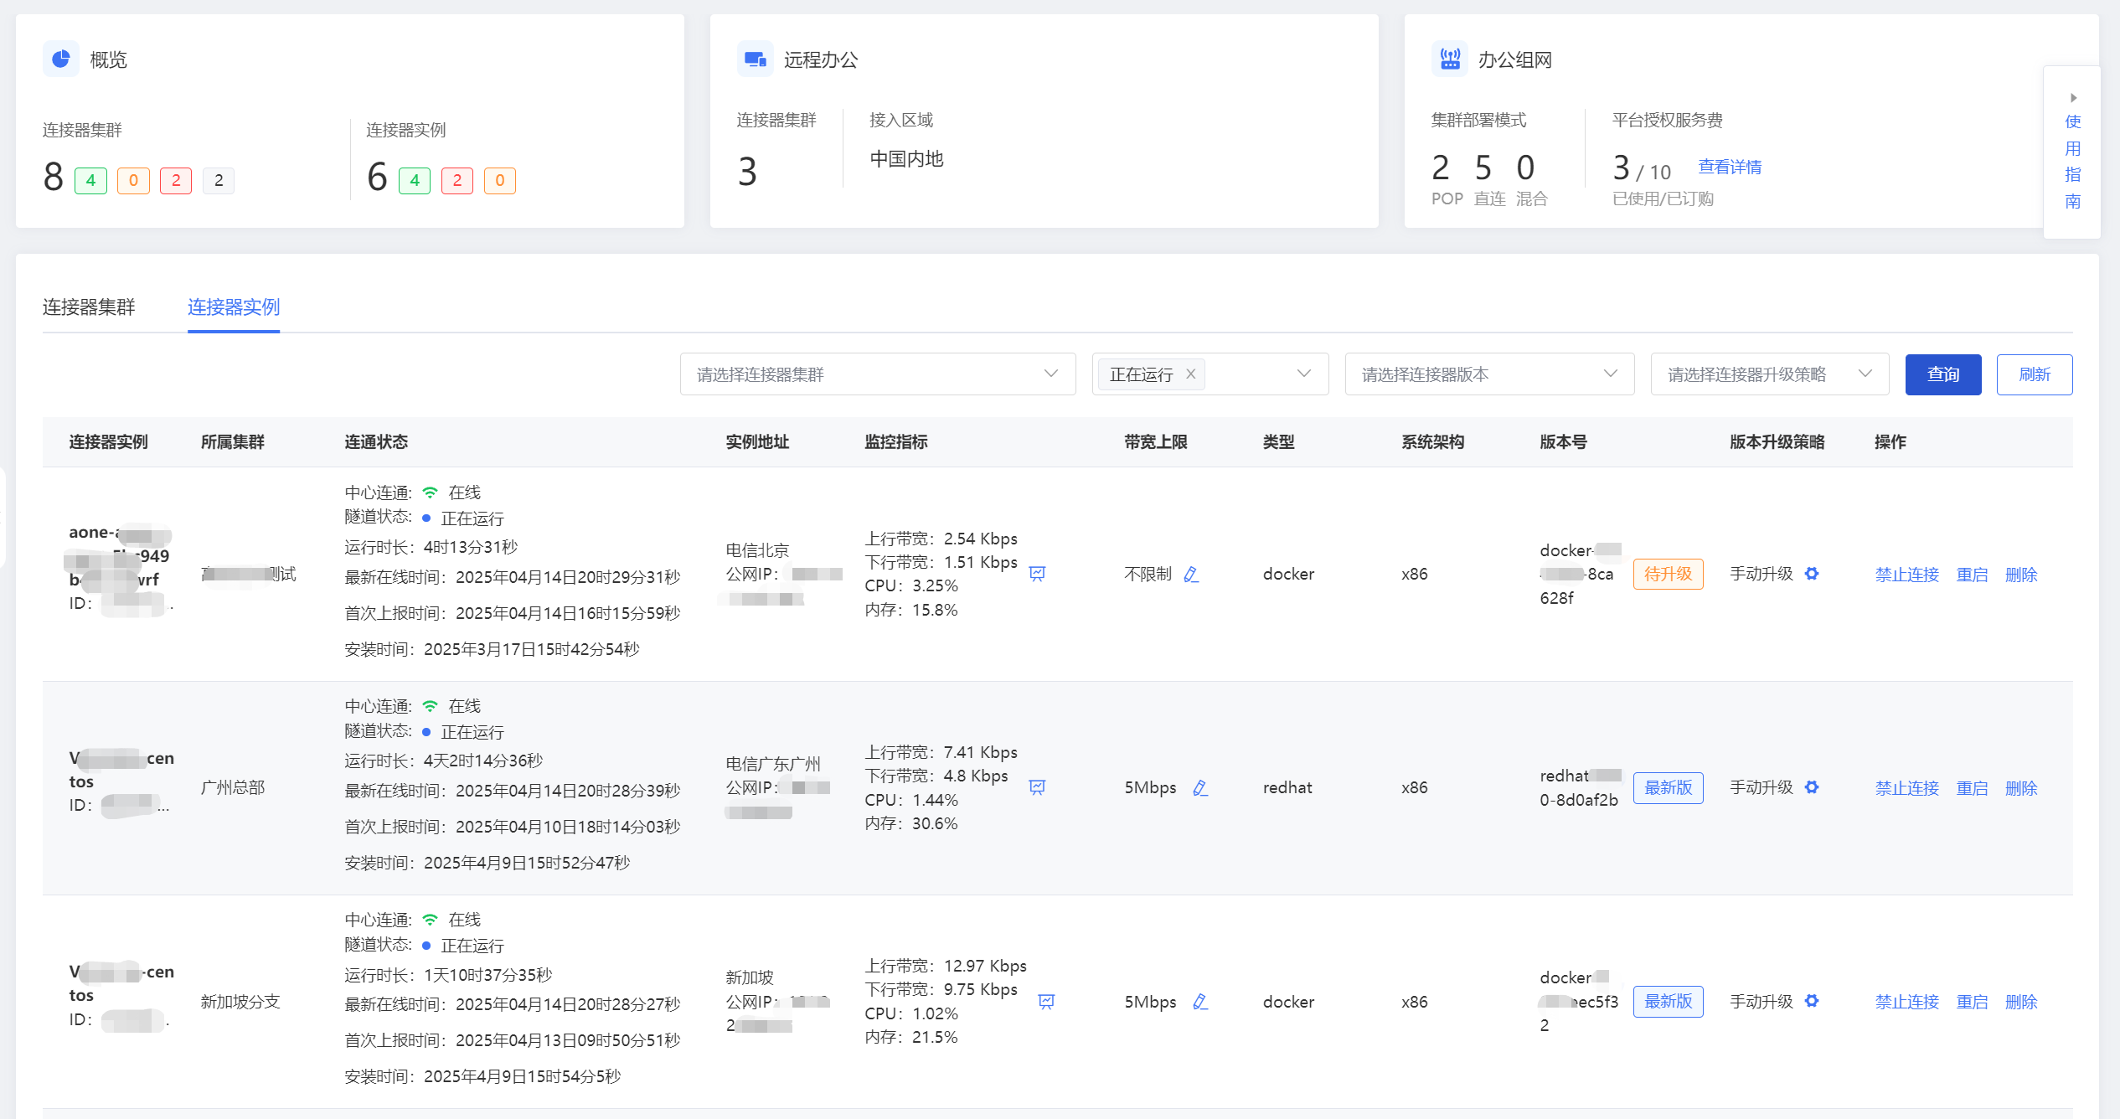The width and height of the screenshot is (2120, 1119).
Task: Click red instance count badge 2
Action: (x=457, y=180)
